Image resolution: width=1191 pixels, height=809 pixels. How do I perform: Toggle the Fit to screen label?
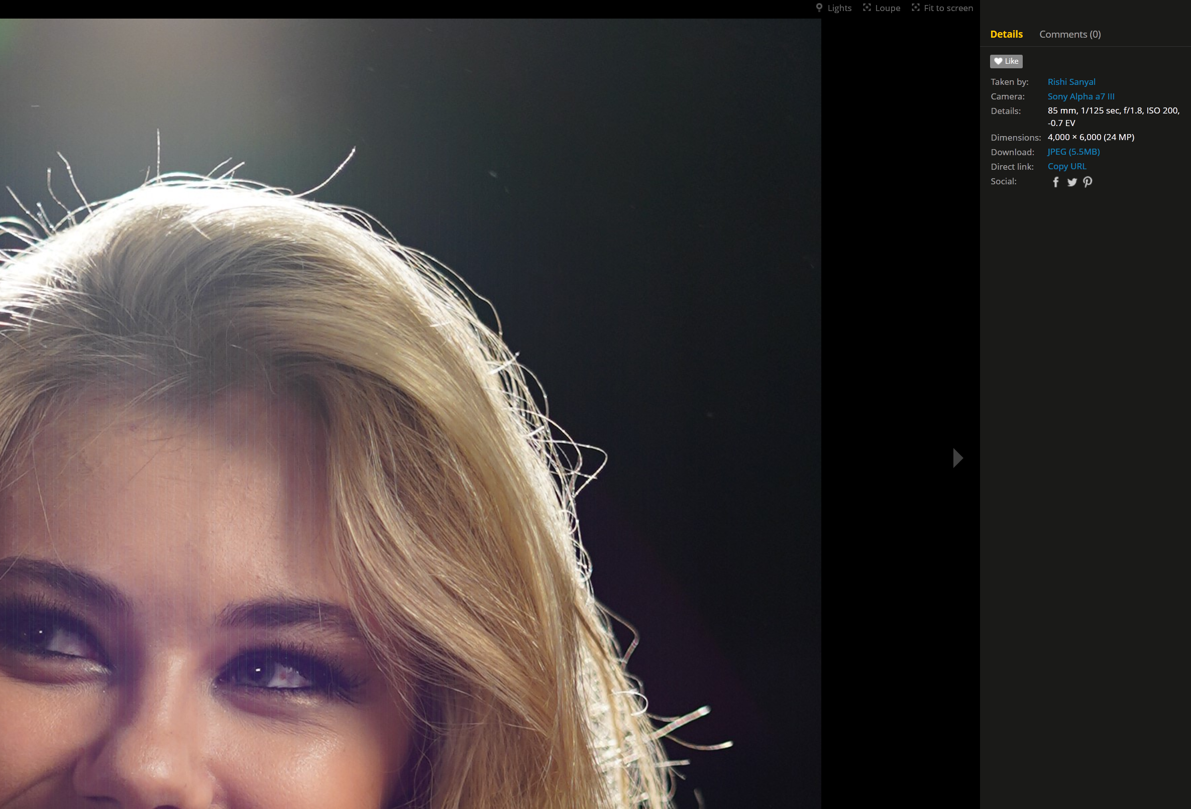click(x=947, y=8)
